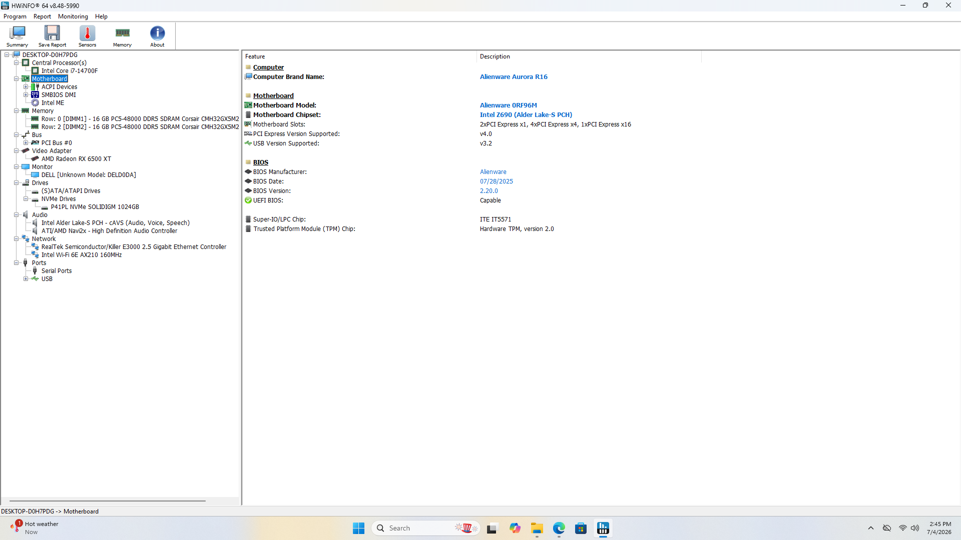This screenshot has height=540, width=961.
Task: Select ATI/AMD Navi2x audio controller
Action: coord(109,230)
